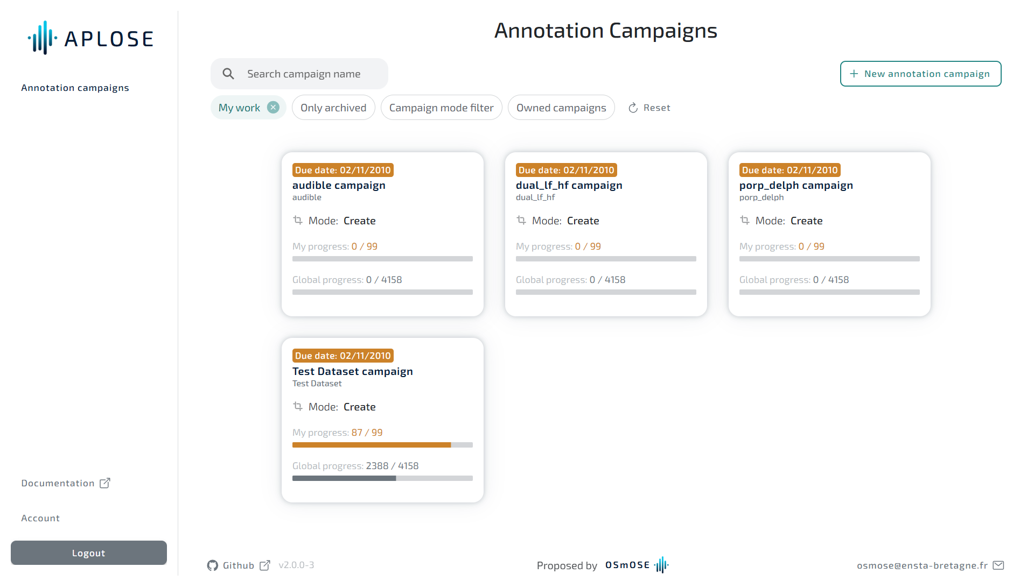Click the OSmOSE logo in footer
Viewport: 1034px width, 581px height.
point(637,565)
